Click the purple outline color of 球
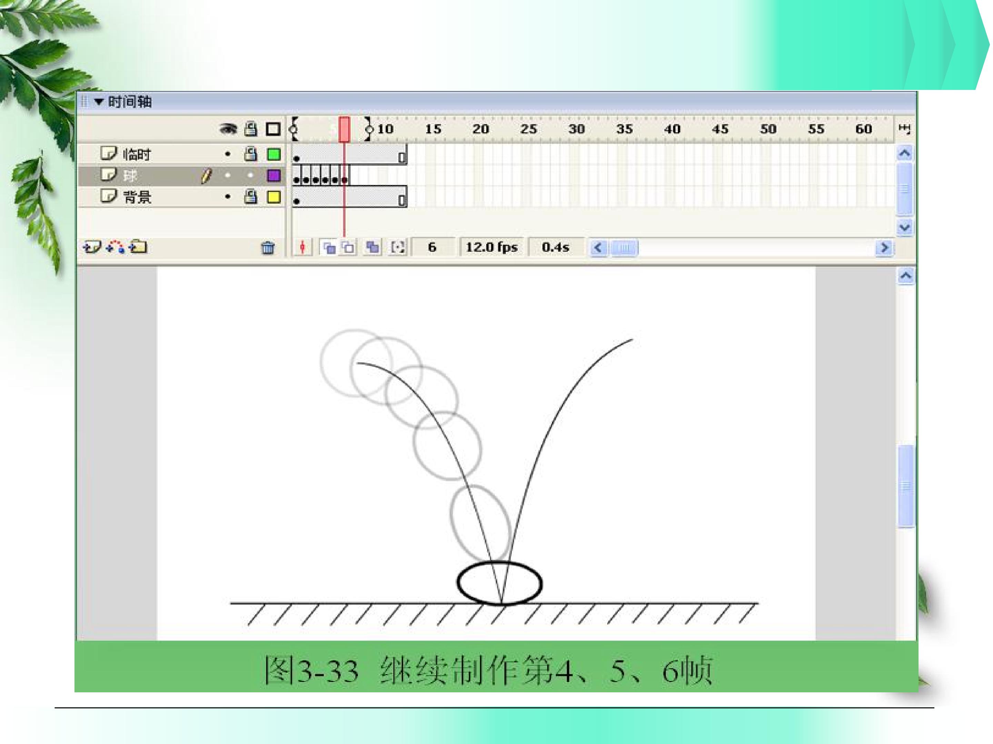 (x=273, y=175)
